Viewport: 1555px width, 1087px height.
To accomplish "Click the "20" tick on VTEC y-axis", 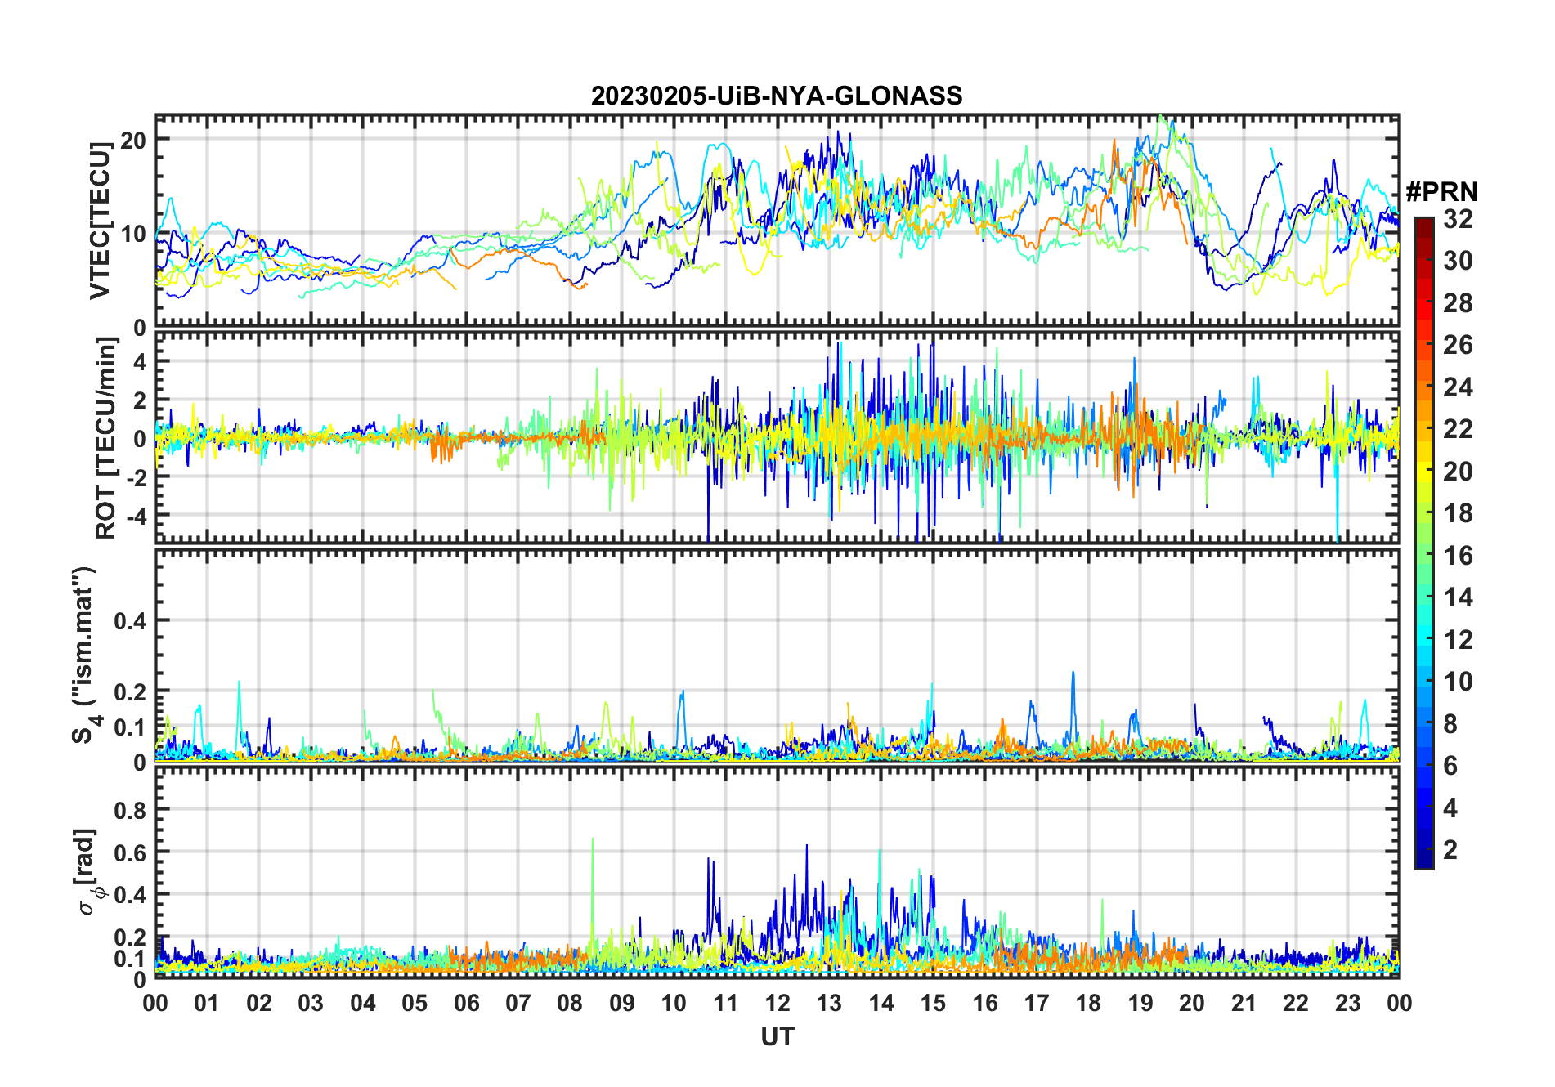I will click(x=133, y=140).
